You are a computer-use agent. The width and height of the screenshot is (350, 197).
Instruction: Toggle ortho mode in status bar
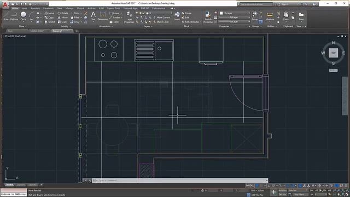coord(269,186)
